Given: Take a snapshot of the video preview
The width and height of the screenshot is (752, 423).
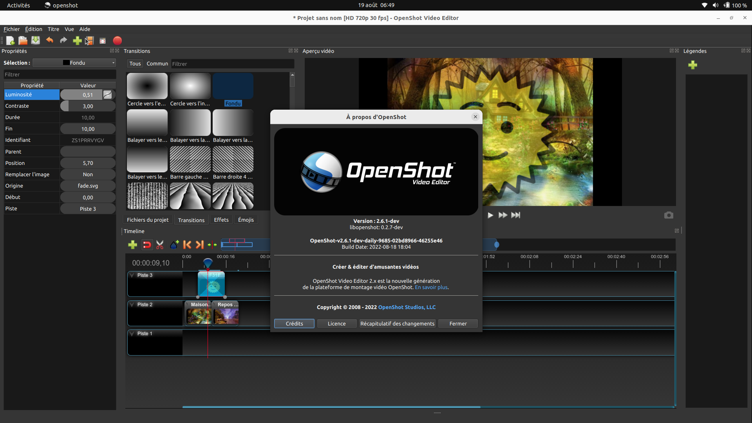Looking at the screenshot, I should click(669, 215).
